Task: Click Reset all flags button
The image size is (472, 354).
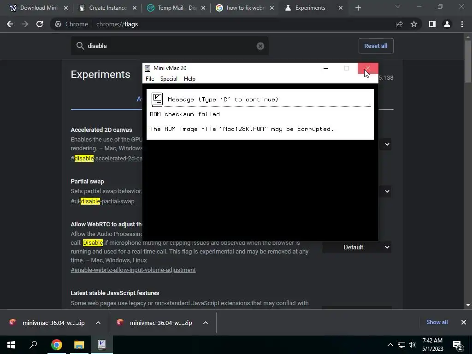Action: click(x=376, y=46)
